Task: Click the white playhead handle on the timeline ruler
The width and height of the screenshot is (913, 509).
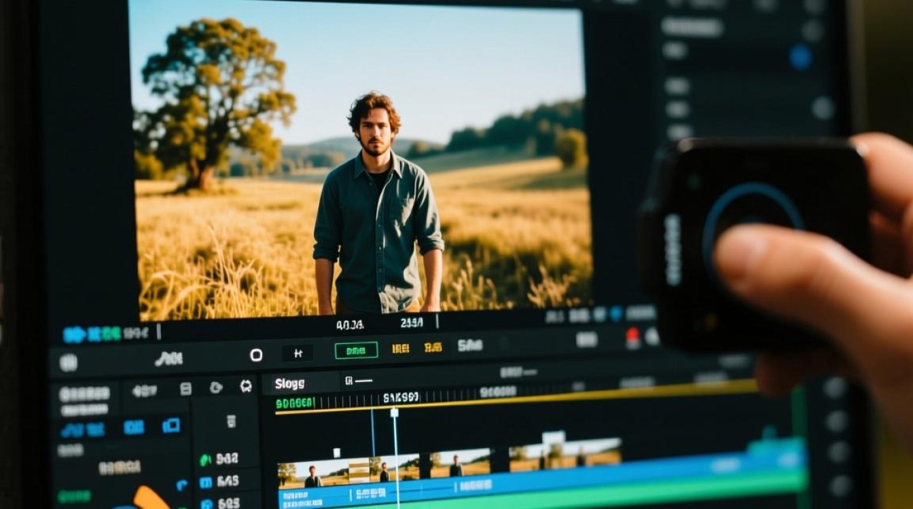Action: [394, 412]
